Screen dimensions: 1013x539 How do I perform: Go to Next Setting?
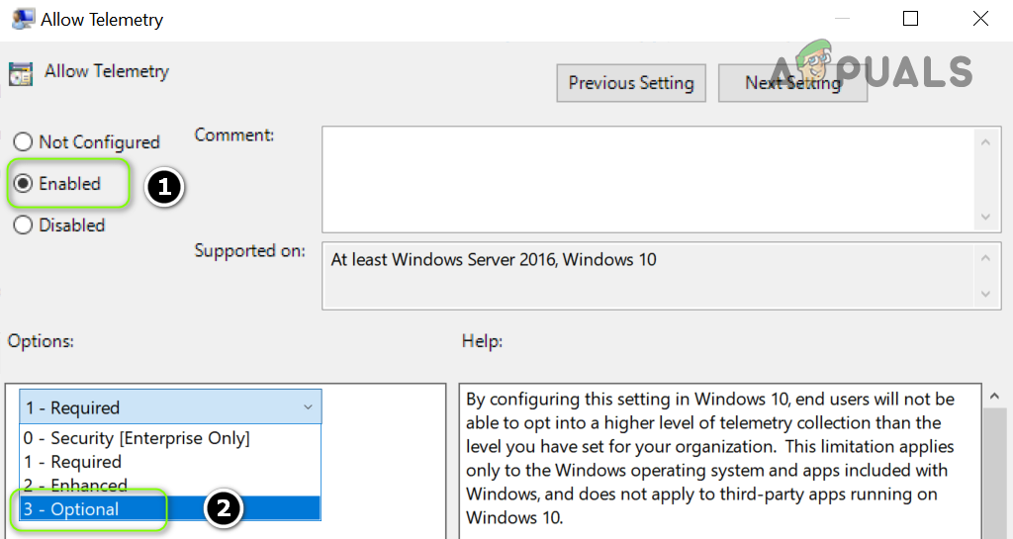point(792,83)
